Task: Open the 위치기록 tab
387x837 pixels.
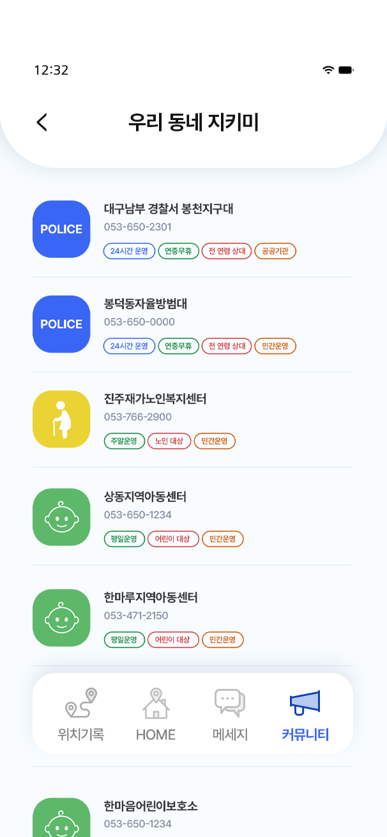Action: click(81, 714)
